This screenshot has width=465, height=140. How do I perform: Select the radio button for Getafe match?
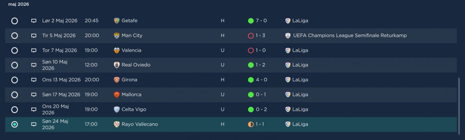point(15,21)
